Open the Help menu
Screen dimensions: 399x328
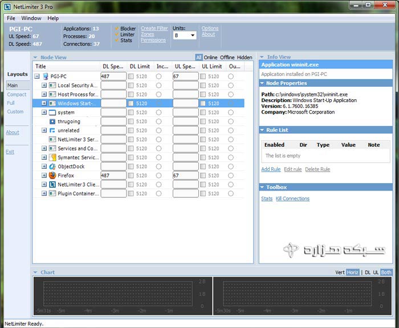53,18
